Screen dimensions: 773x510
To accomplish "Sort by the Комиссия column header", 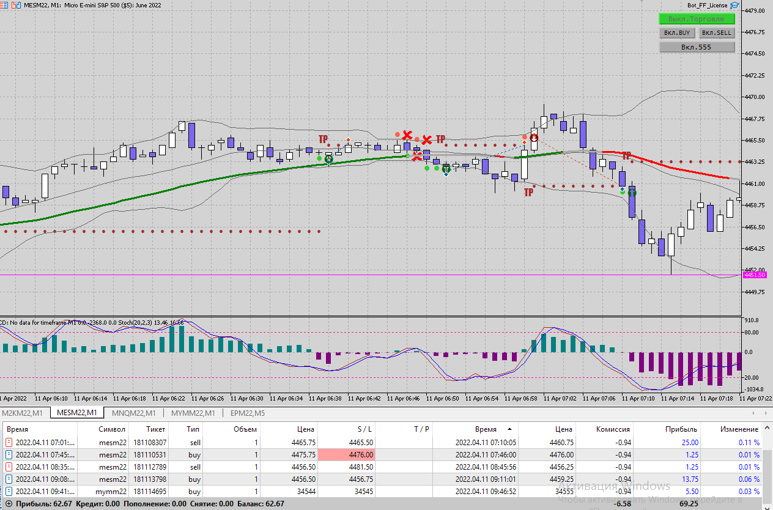I will (x=613, y=429).
